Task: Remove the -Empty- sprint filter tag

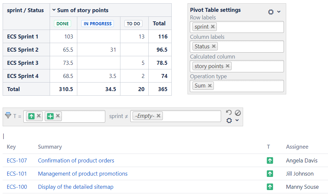Action: click(x=159, y=116)
